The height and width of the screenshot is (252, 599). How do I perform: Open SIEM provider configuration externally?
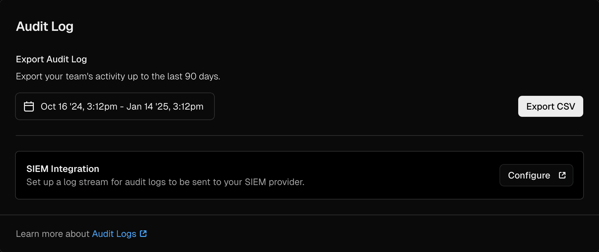(536, 175)
